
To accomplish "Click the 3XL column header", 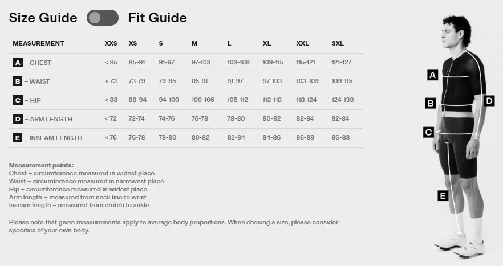I will (x=338, y=43).
